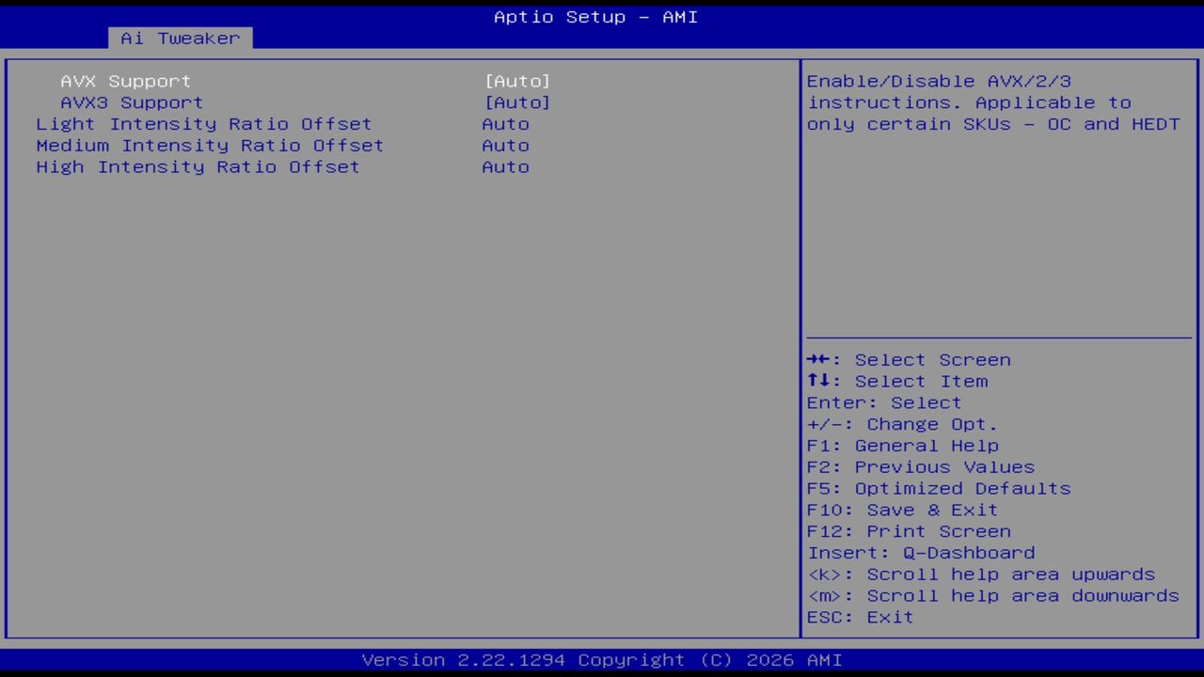Click ESC Exit entry
This screenshot has width=1204, height=677.
click(859, 617)
